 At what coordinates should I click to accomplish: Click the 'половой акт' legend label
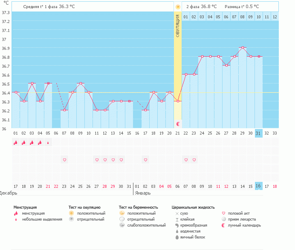tap(238, 213)
